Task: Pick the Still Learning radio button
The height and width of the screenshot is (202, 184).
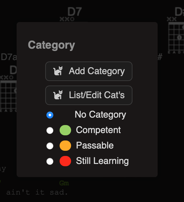Action: (x=50, y=161)
